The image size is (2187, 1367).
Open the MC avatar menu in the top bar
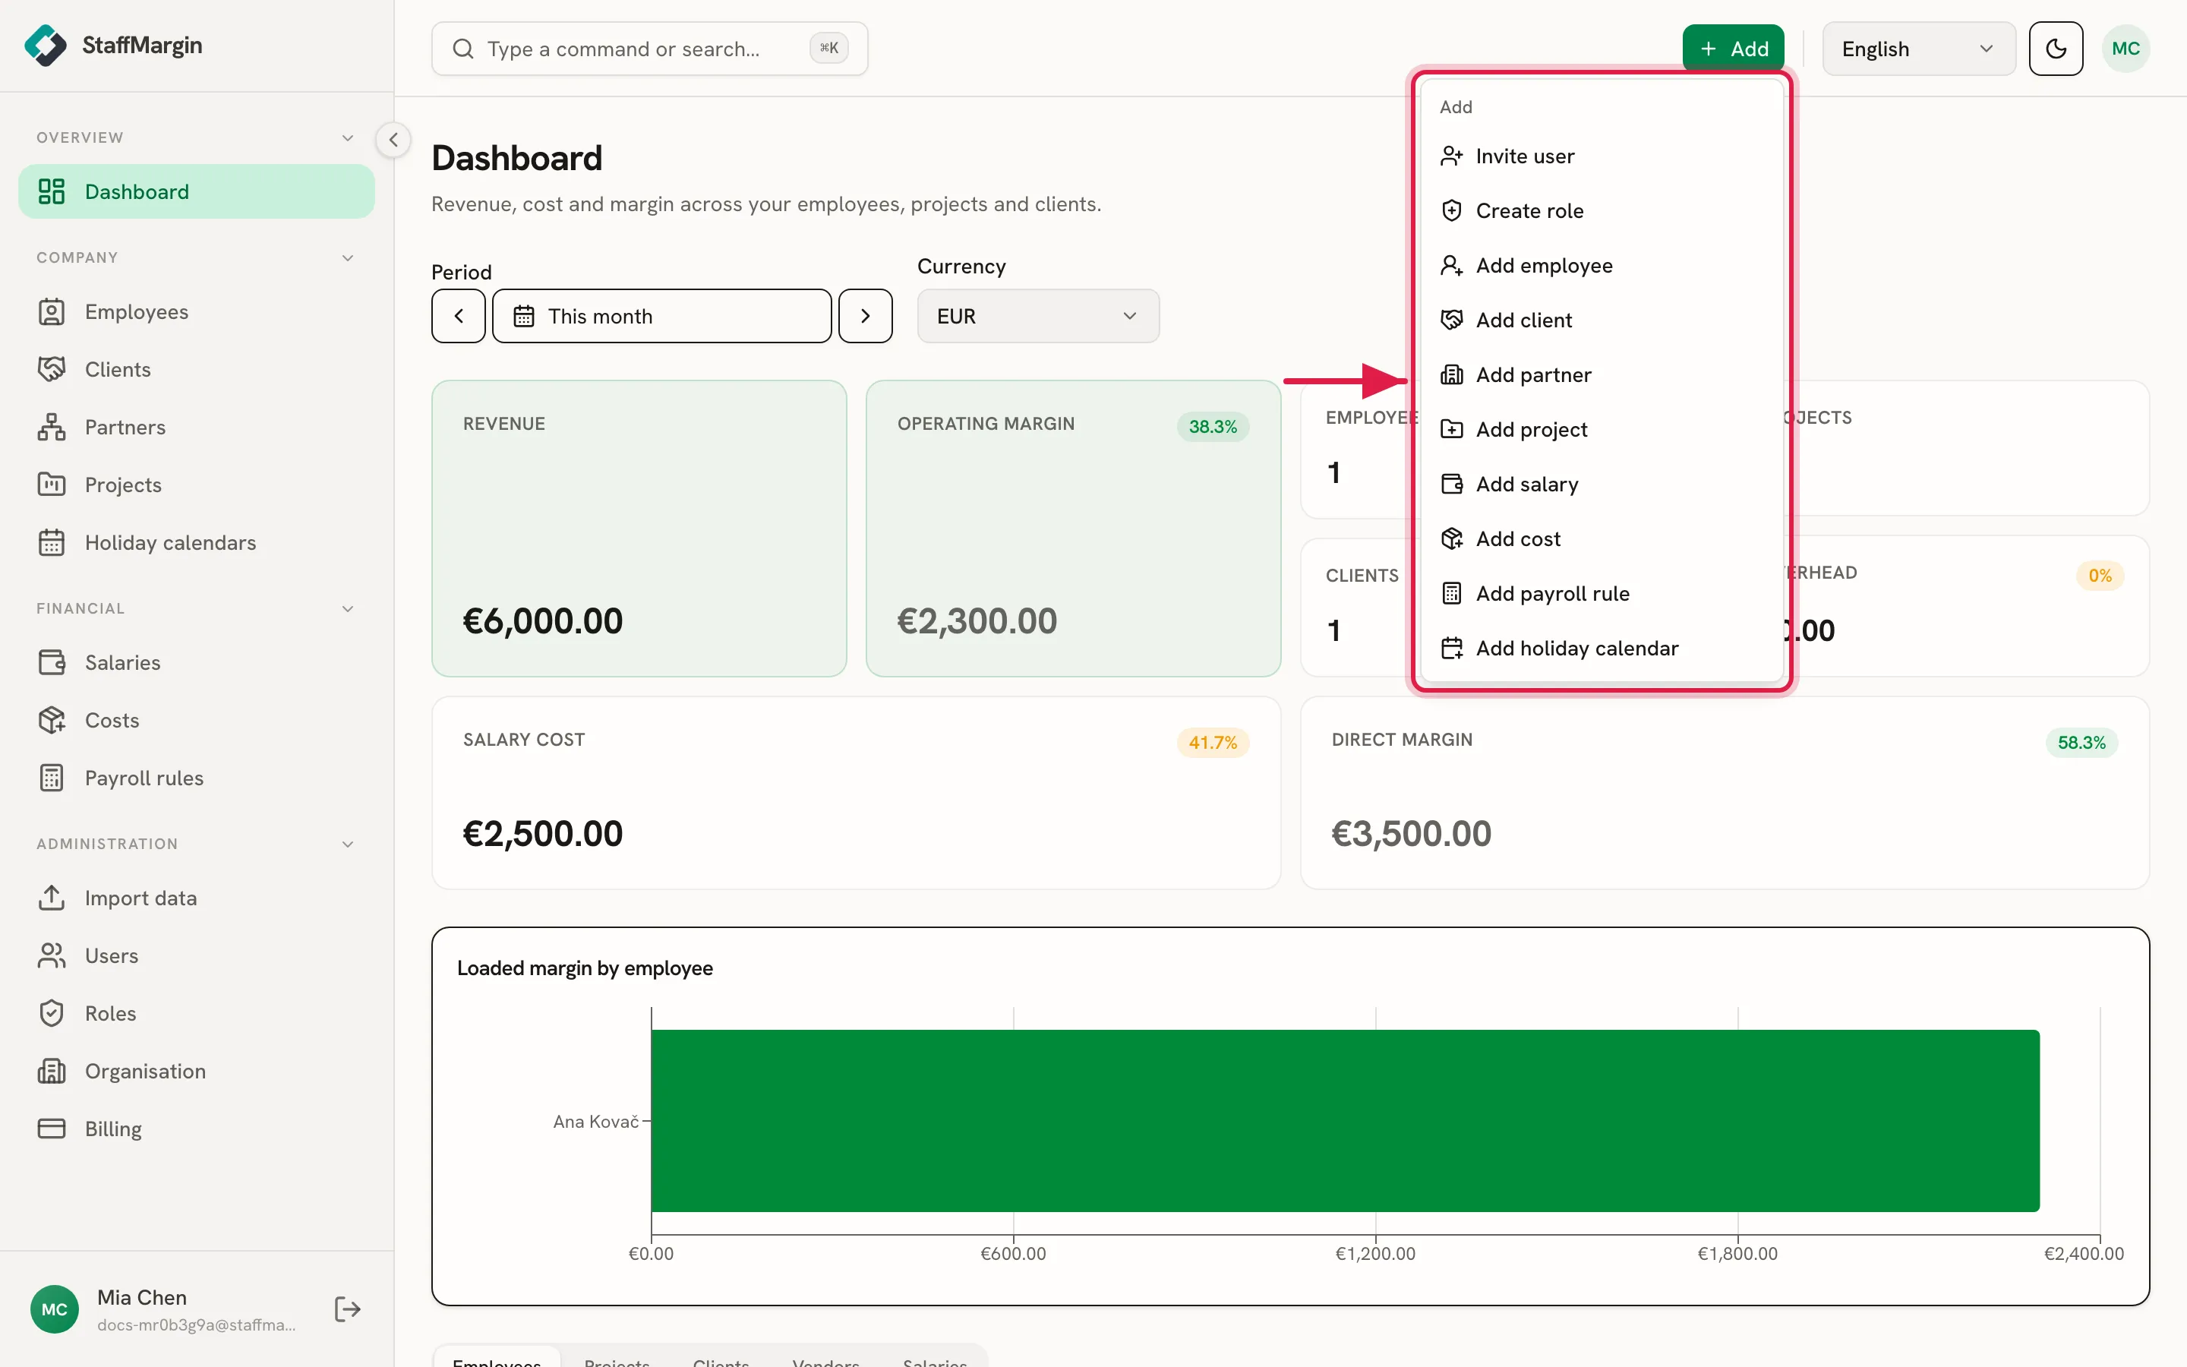click(2125, 49)
